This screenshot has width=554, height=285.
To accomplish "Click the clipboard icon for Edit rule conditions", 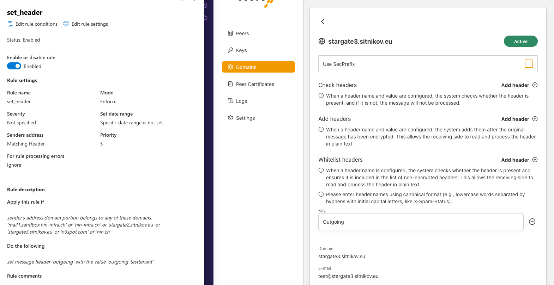I will click(x=10, y=24).
